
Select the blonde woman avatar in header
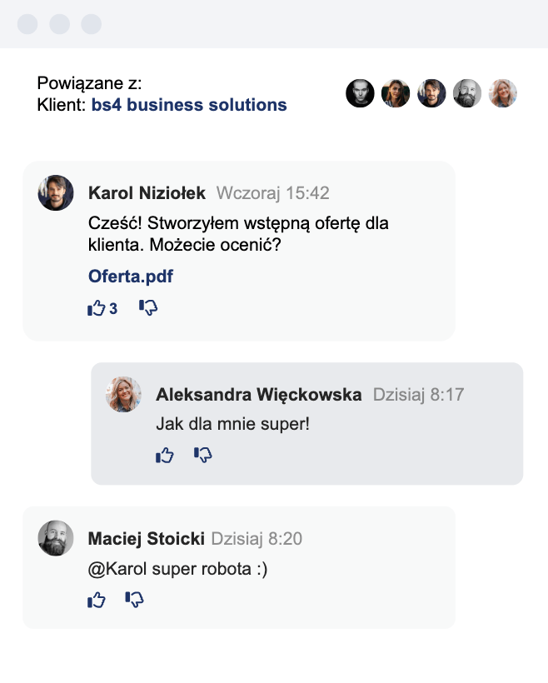503,93
